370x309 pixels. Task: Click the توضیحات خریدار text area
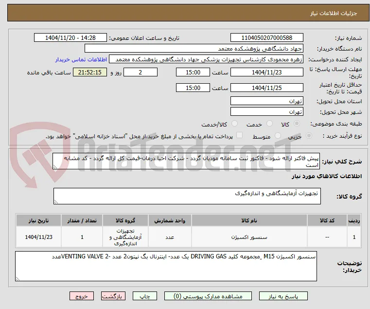tap(166, 266)
